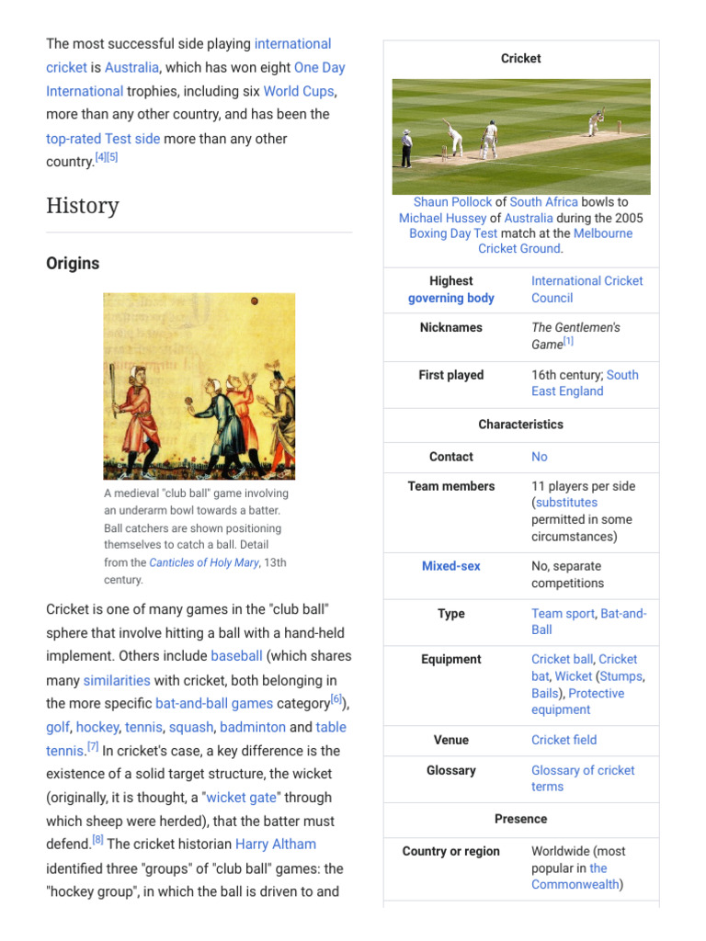The width and height of the screenshot is (706, 941).
Task: Open the cricket match infobox photo
Action: 521,137
